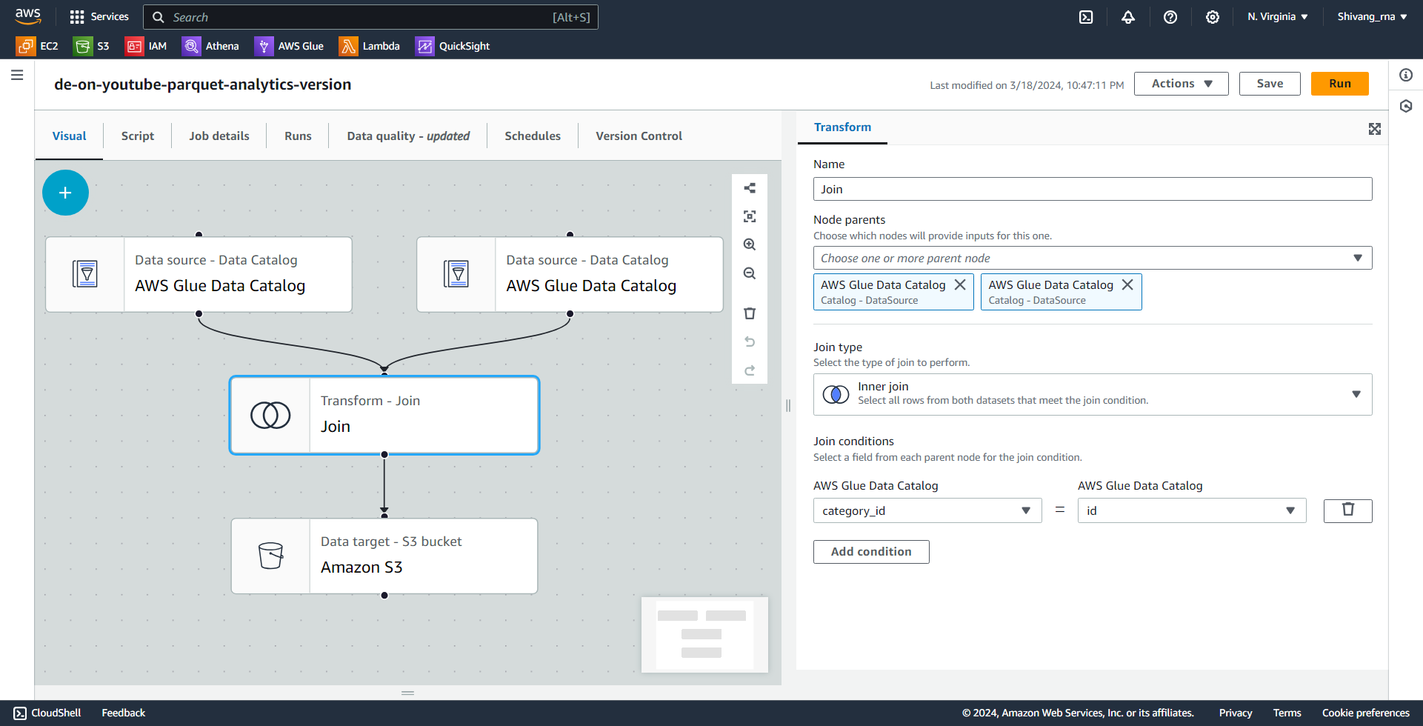Run the Glue job
The width and height of the screenshot is (1423, 726).
pyautogui.click(x=1339, y=84)
